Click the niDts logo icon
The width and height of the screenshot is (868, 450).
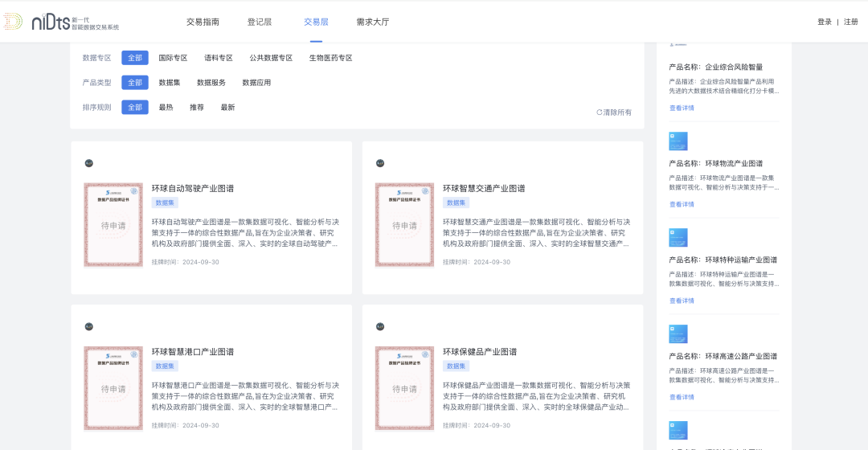coord(14,22)
